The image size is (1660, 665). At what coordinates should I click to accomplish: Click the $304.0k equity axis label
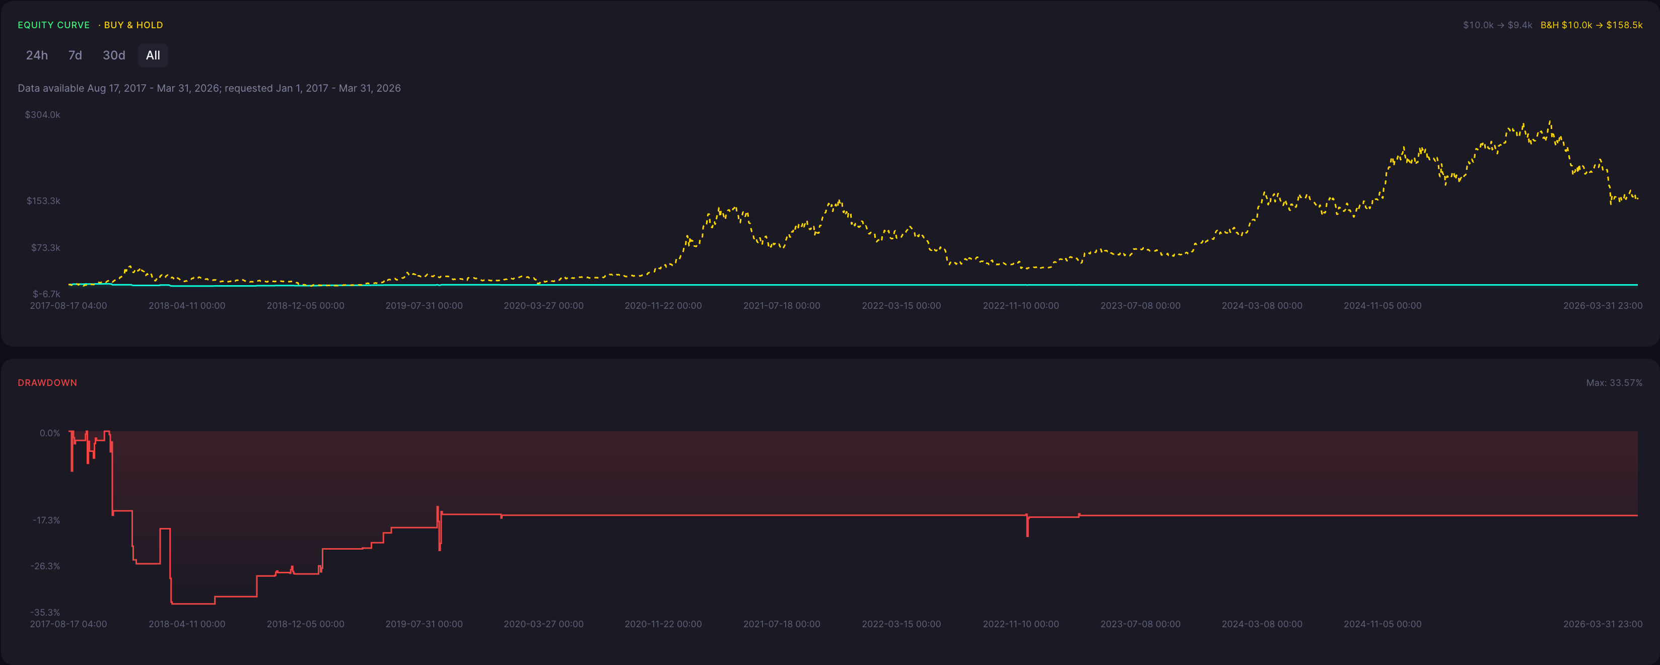[42, 115]
